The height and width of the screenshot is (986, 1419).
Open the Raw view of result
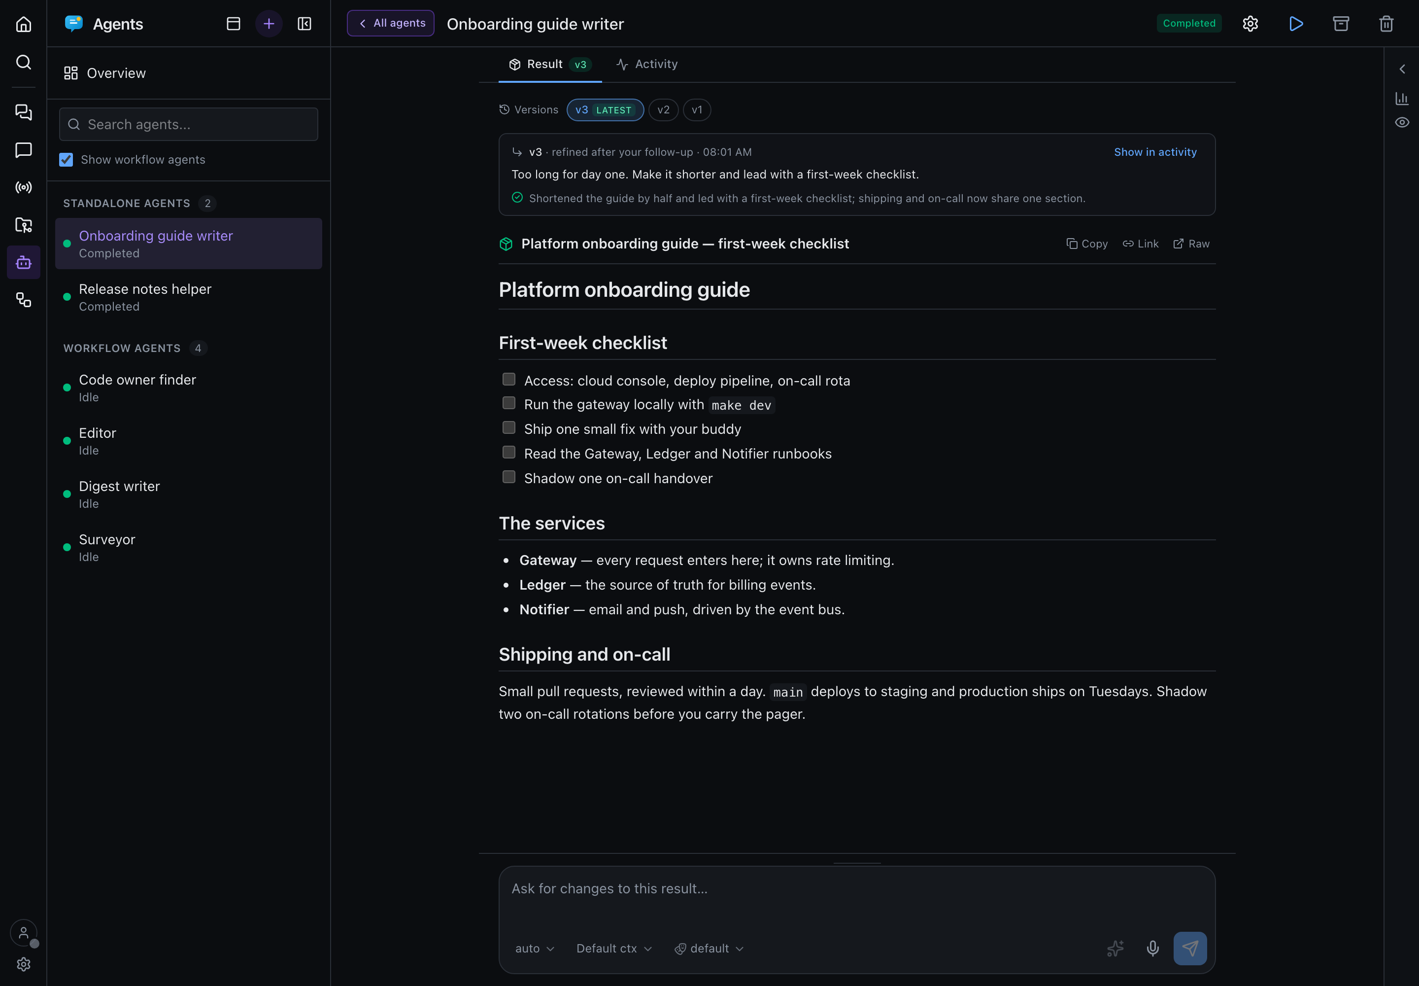(1191, 244)
